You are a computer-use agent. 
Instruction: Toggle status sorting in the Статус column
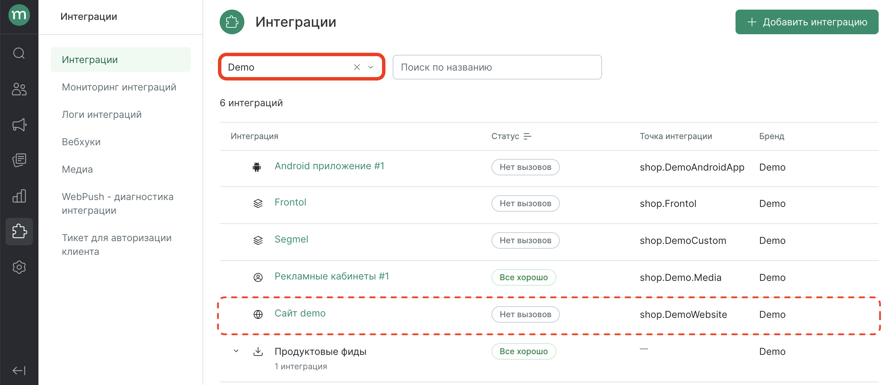tap(527, 136)
